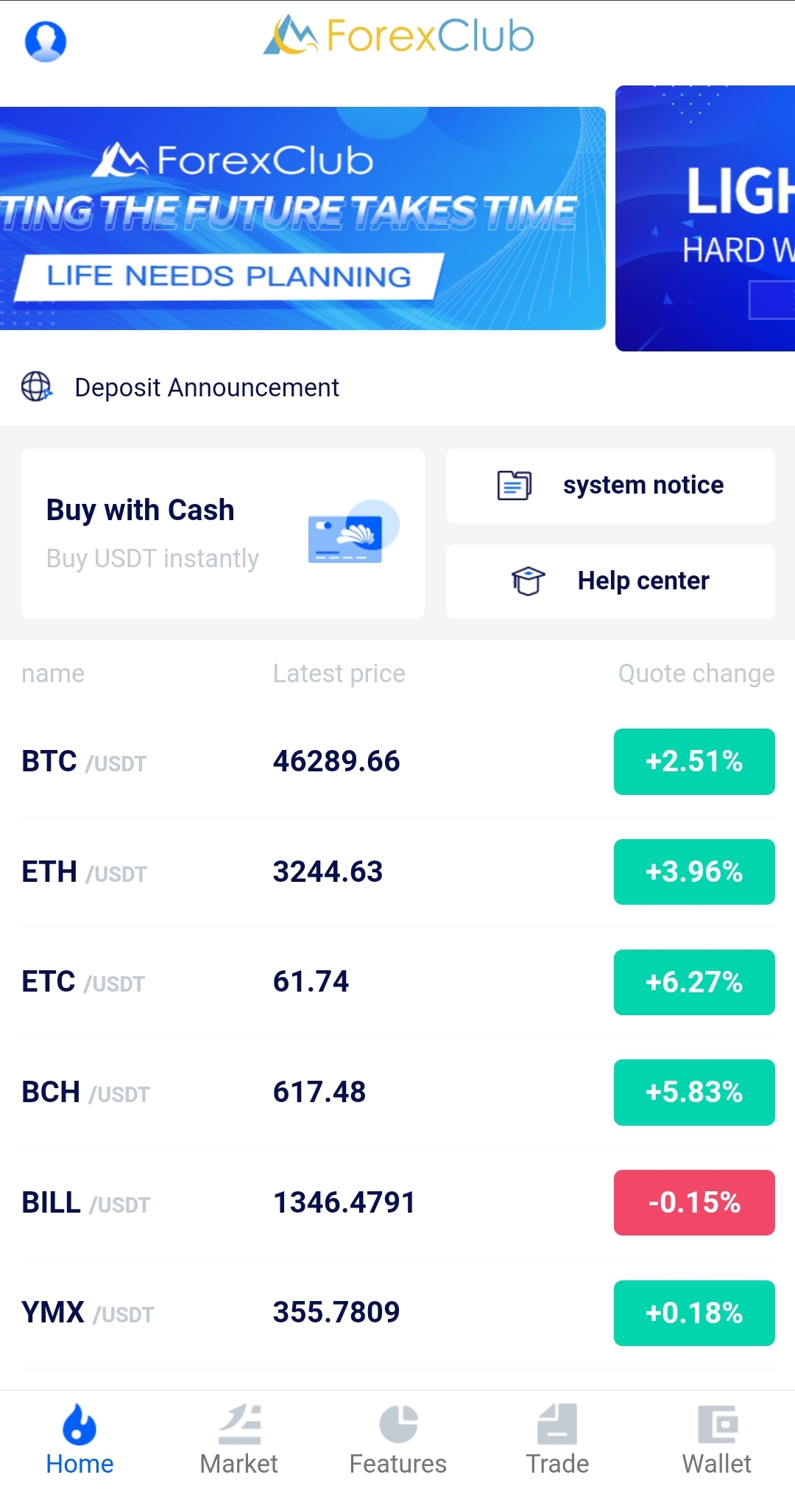Open the system notice button

(610, 485)
